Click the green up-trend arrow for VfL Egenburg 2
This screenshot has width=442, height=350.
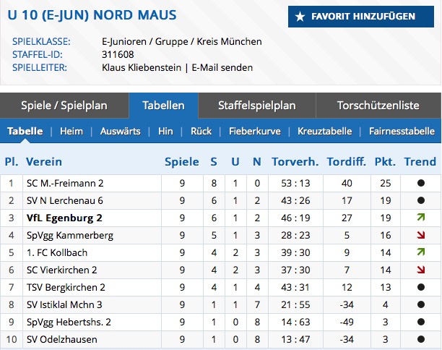(421, 218)
